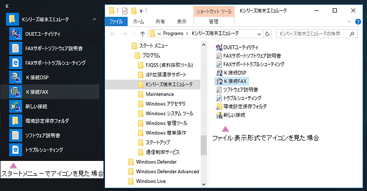Screen dimensions: 367x191
Task: Open 環境設定保存フォルダ folder icon in Start menu
Action: (16, 121)
